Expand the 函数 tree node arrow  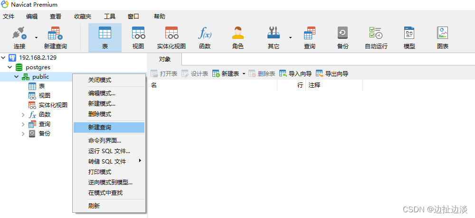(23, 115)
